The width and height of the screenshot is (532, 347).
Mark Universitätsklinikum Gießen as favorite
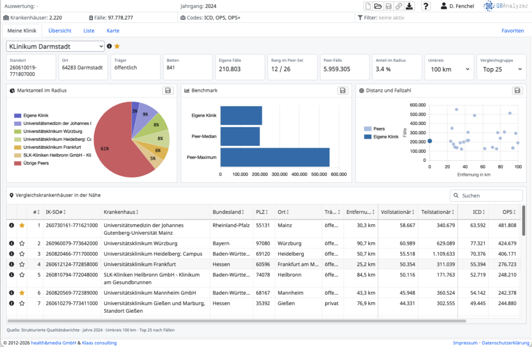pyautogui.click(x=22, y=303)
